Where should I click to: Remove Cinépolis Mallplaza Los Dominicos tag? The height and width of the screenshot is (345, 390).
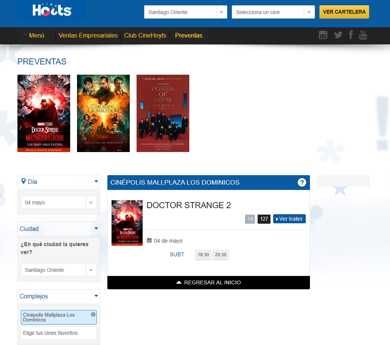click(x=93, y=314)
